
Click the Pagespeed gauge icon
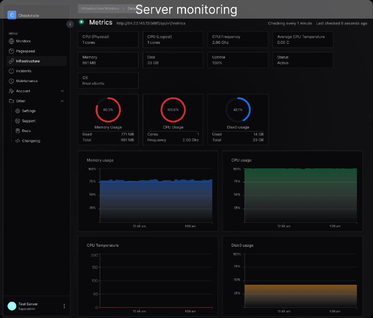pos(12,51)
